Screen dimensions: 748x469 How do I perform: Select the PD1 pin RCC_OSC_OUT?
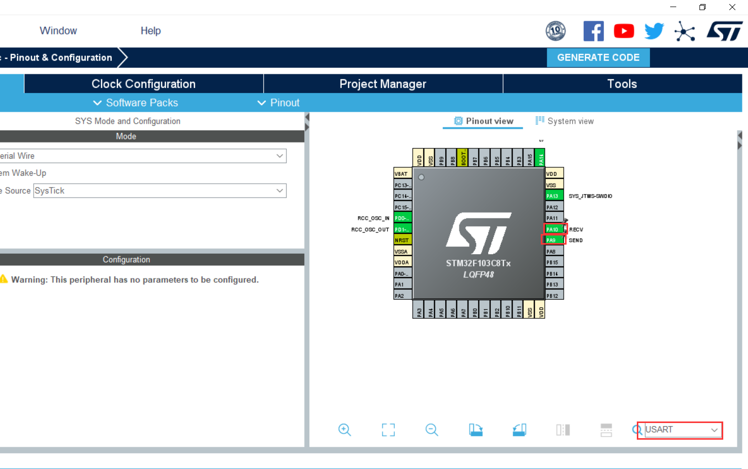click(403, 229)
